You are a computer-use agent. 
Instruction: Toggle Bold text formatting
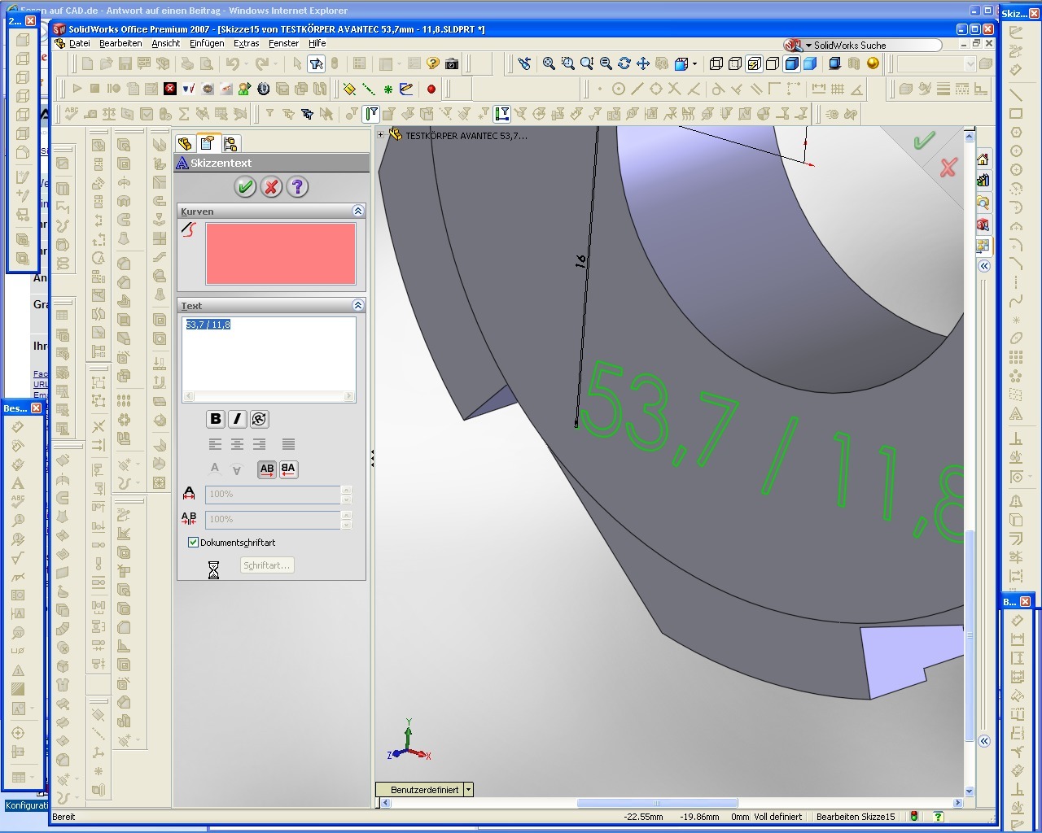click(x=215, y=419)
